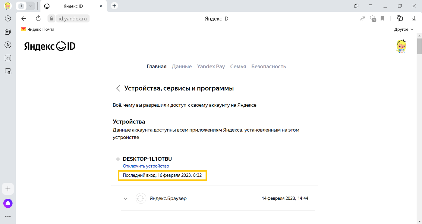422x224 pixels.
Task: Click the lock site security icon
Action: (52, 19)
